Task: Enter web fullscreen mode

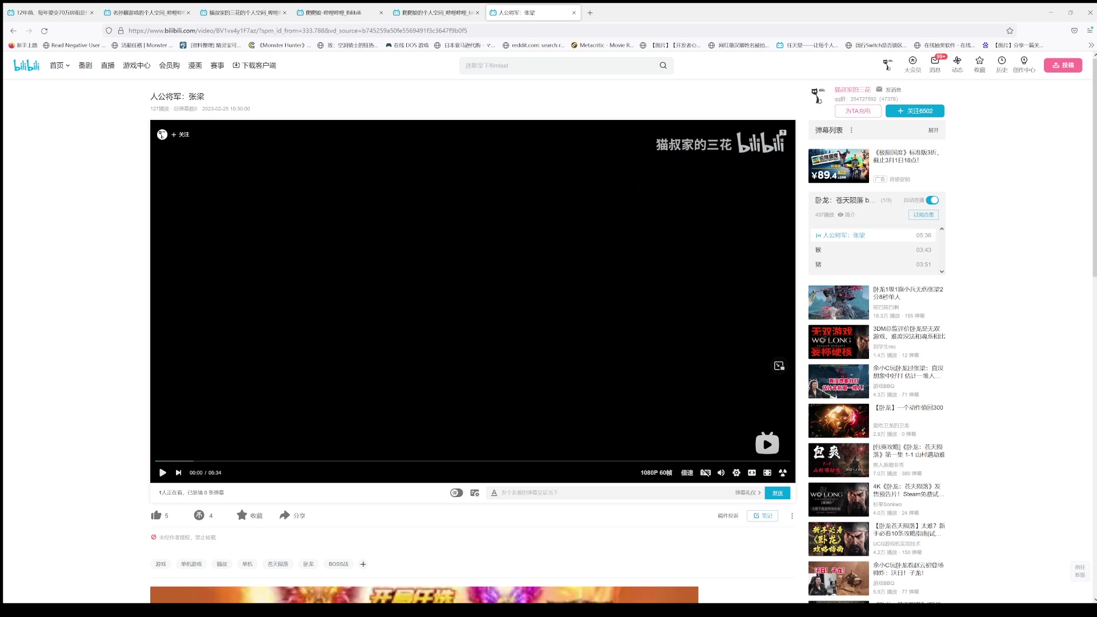Action: point(767,472)
